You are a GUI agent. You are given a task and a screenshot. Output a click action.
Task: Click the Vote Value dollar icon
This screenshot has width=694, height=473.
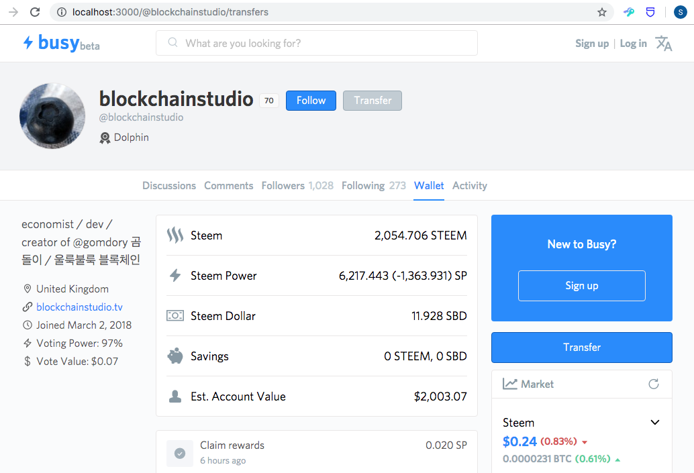[27, 361]
